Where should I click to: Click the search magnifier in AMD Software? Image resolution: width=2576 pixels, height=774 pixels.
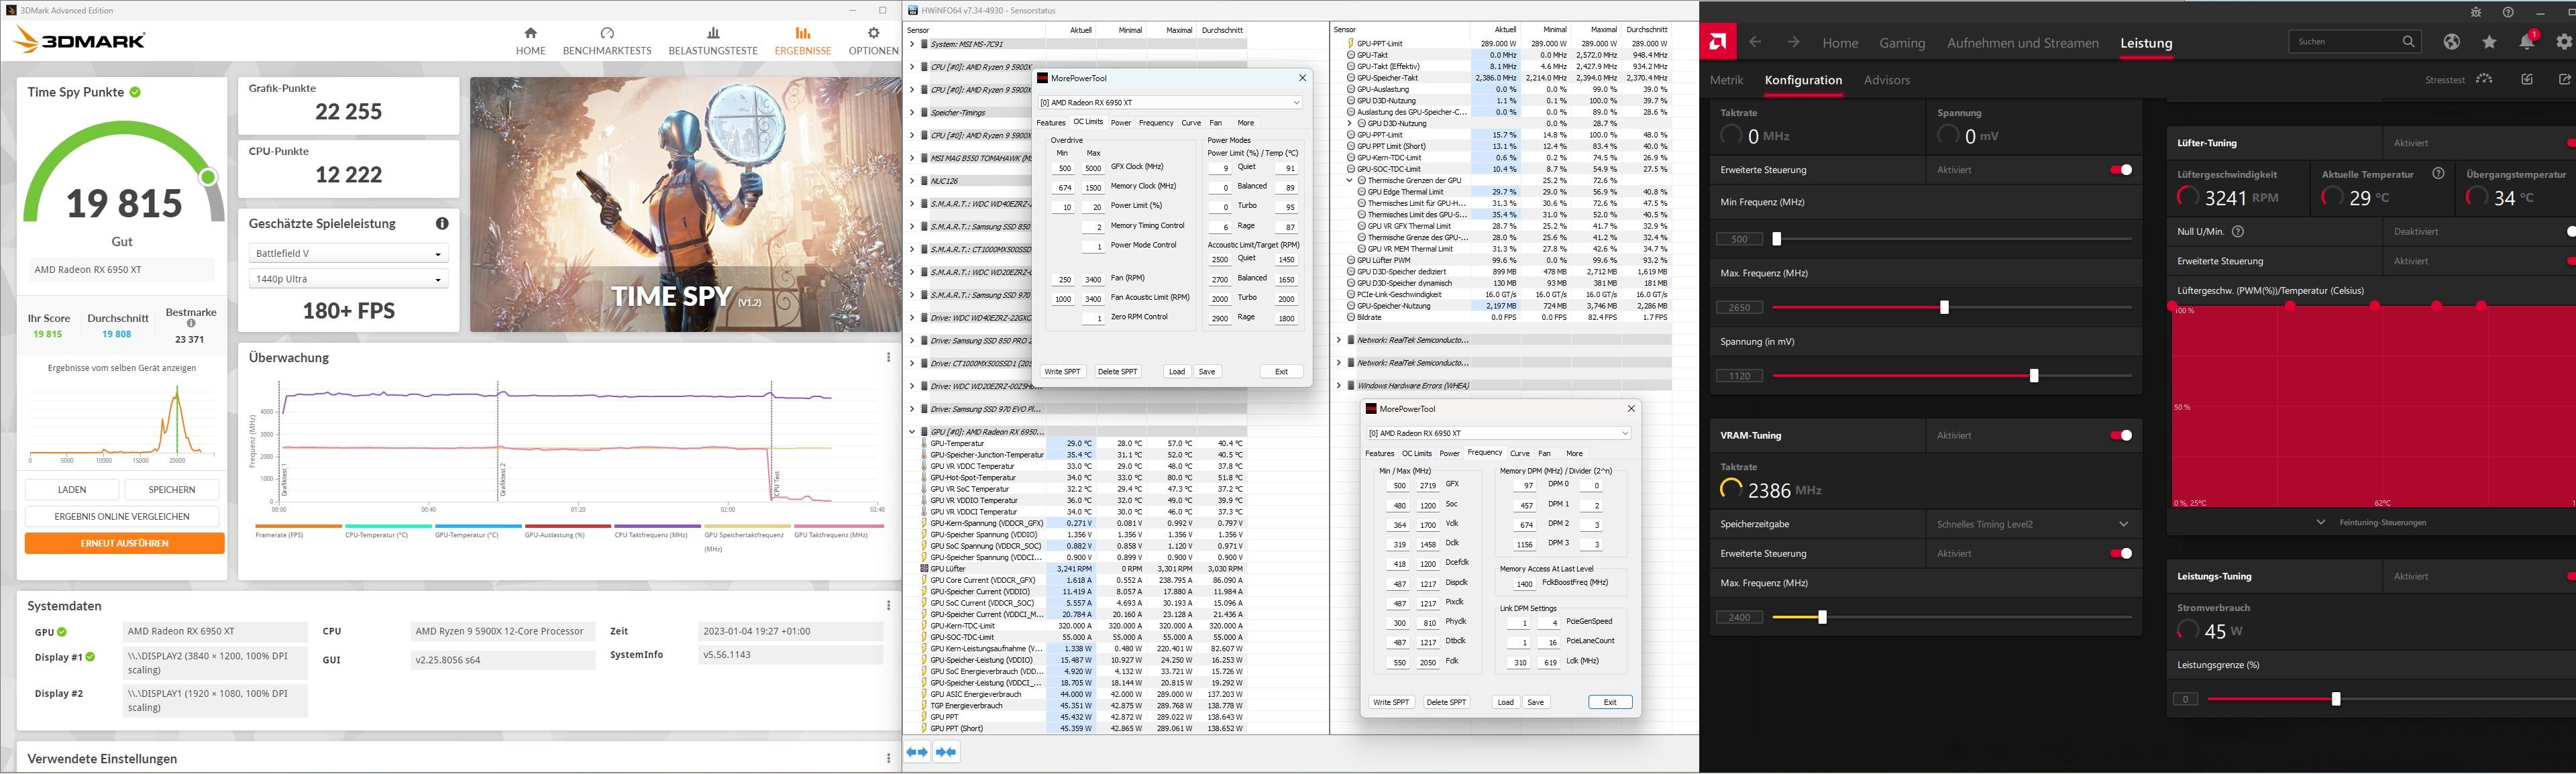pos(2408,41)
